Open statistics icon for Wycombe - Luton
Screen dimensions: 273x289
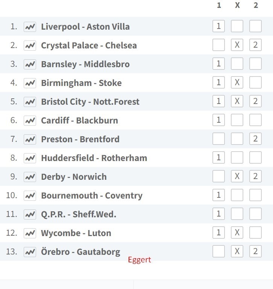tap(30, 233)
